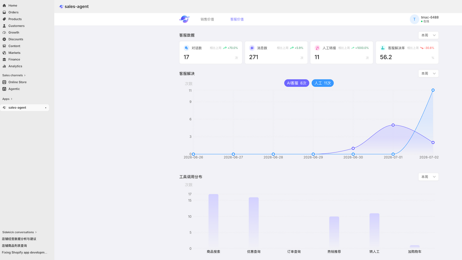Click the Analytics bar chart icon

(4, 66)
